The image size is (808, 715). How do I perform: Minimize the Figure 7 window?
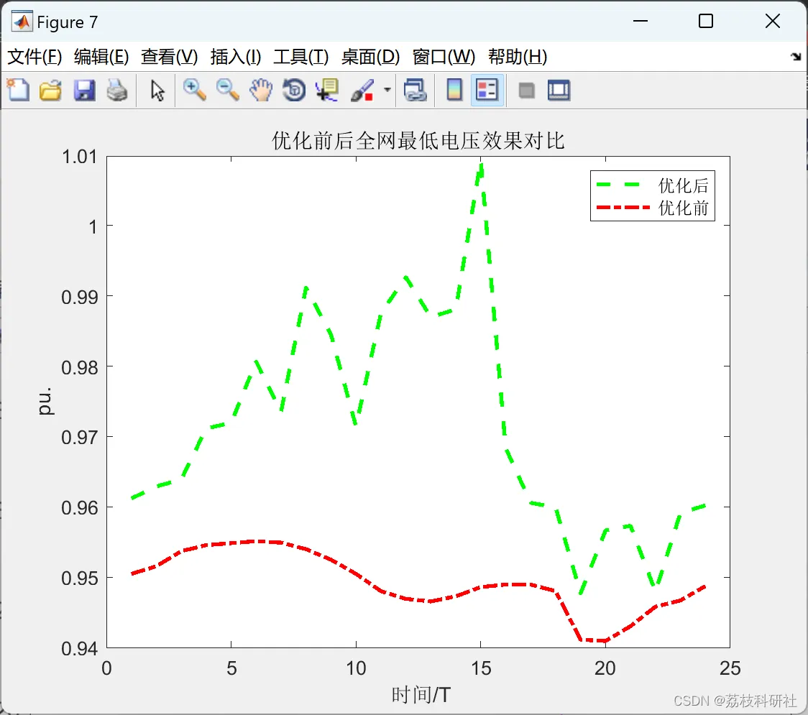(x=640, y=21)
